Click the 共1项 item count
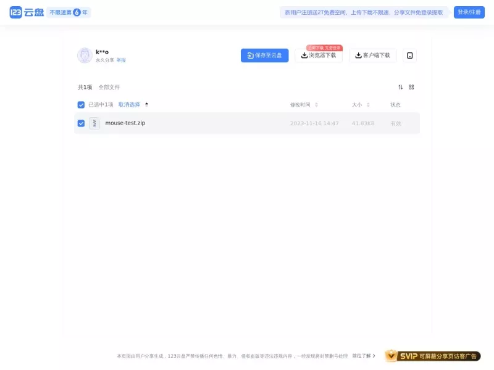Screen dimensions: 494x370 pos(85,87)
